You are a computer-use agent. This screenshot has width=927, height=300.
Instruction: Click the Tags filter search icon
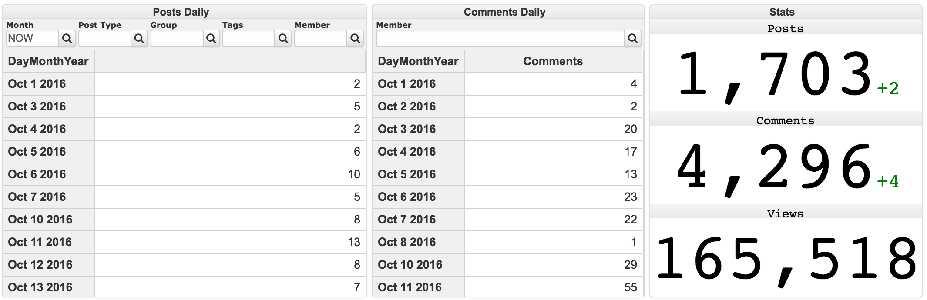(x=283, y=38)
